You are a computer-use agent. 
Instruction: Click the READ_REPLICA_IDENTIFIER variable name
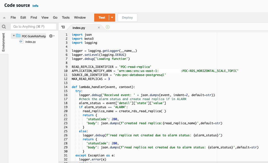(92, 67)
